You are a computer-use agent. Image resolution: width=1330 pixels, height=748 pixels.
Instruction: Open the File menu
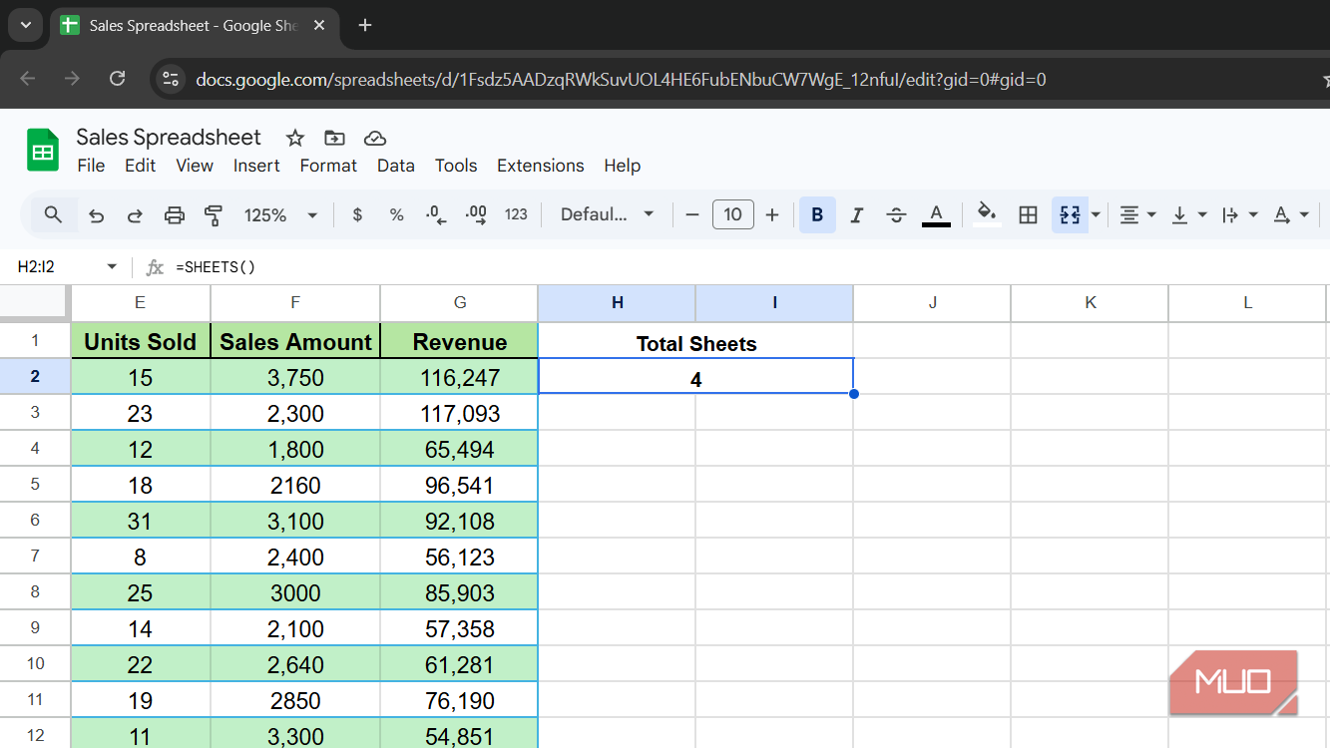click(x=91, y=166)
